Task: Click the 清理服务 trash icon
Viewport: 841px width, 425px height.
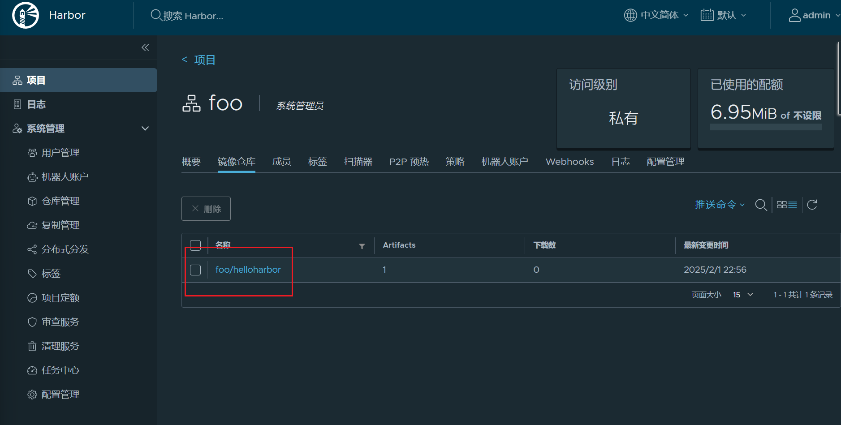Action: pos(32,346)
